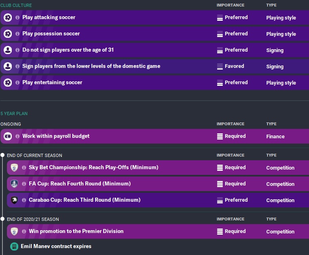The width and height of the screenshot is (309, 255).
Task: Click person icon for Sign players from lower levels
Action: pos(8,66)
